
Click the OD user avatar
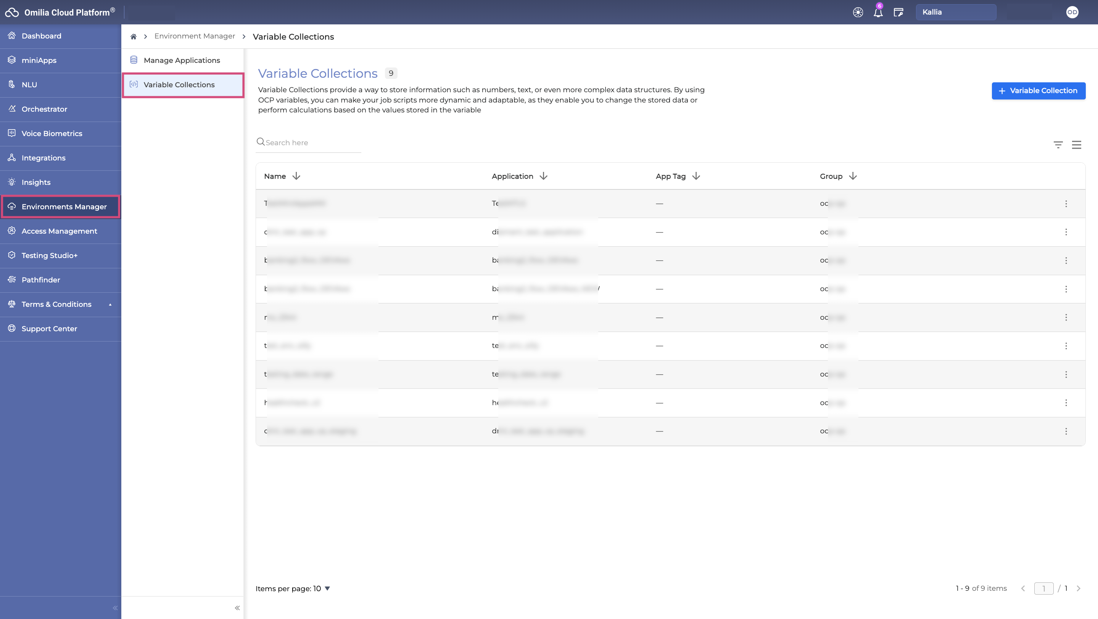pyautogui.click(x=1072, y=12)
